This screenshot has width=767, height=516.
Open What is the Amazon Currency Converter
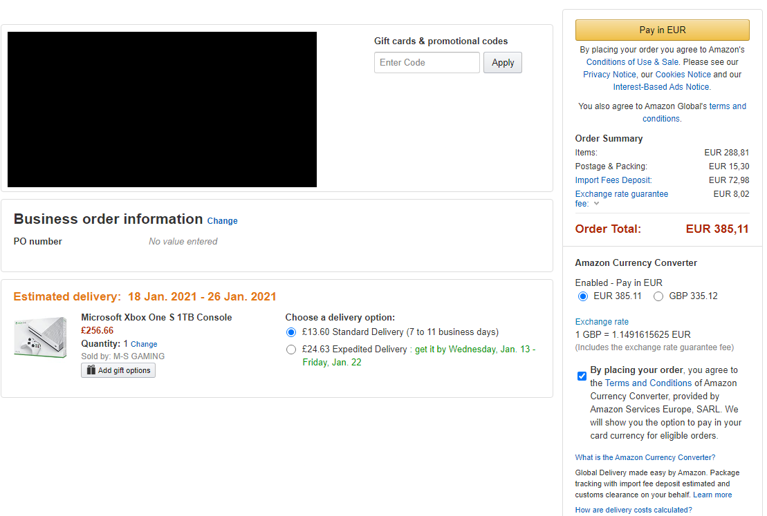645,457
